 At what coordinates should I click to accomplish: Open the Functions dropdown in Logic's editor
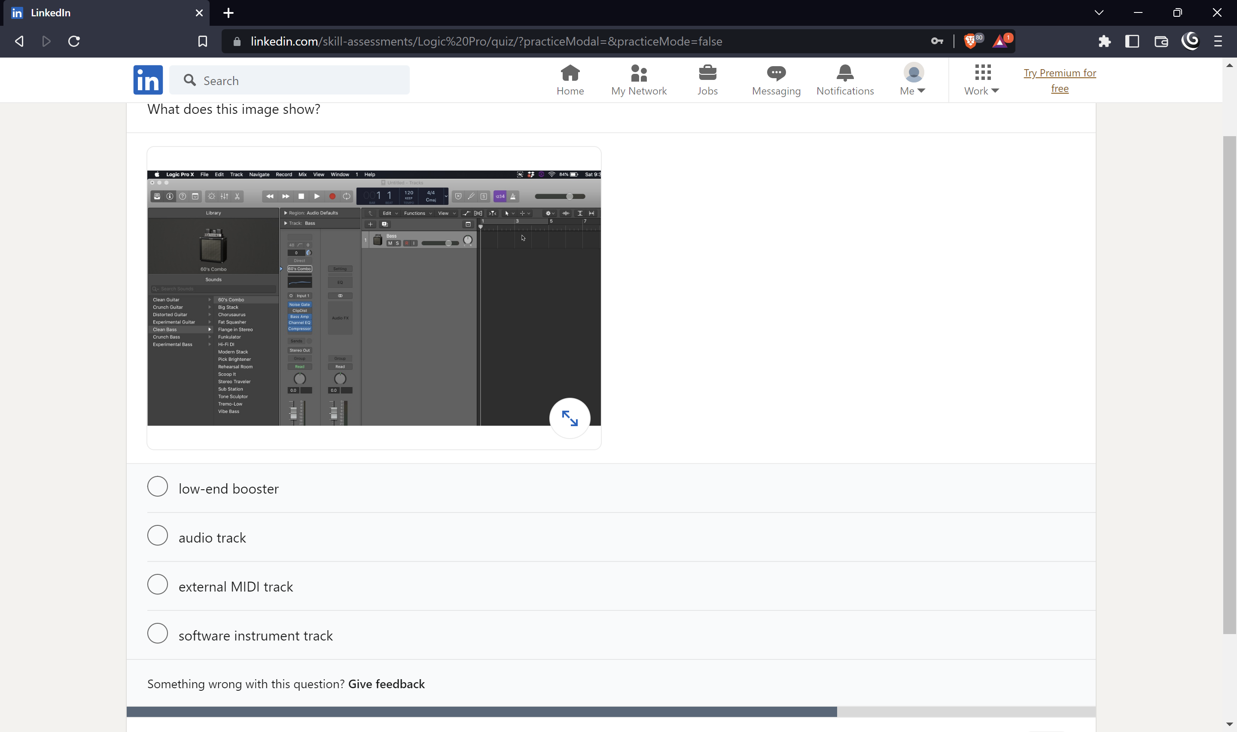pos(416,213)
